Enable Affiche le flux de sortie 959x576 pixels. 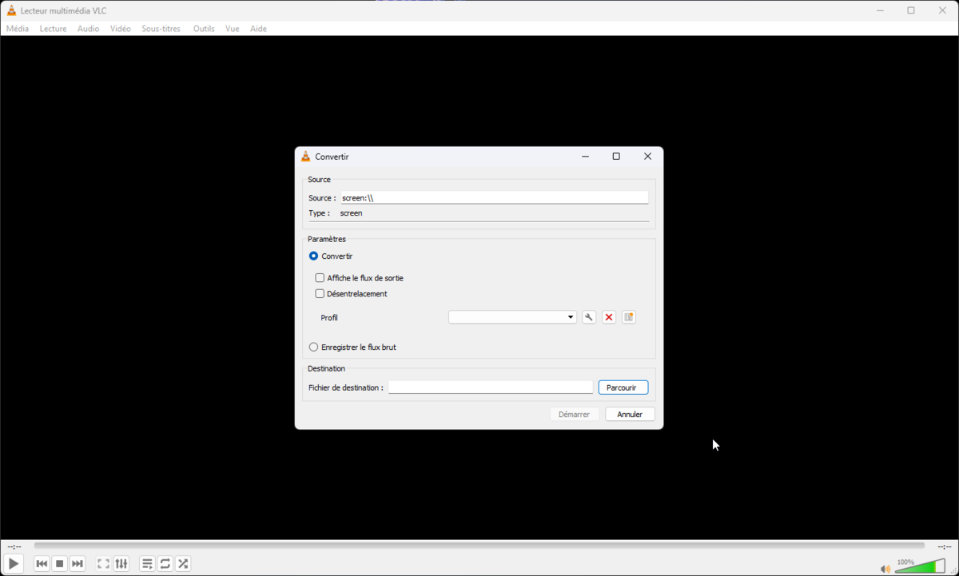coord(320,278)
